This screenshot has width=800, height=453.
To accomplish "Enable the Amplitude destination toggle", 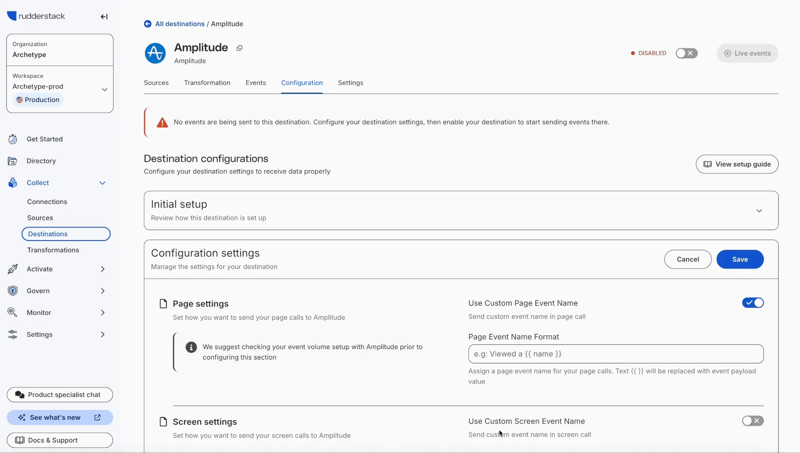I will 686,53.
